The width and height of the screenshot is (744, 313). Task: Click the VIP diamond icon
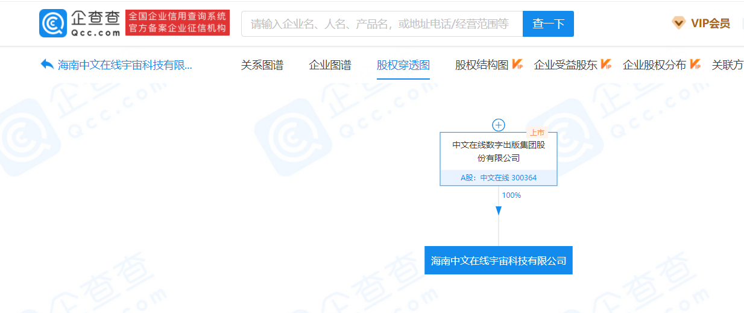(679, 24)
